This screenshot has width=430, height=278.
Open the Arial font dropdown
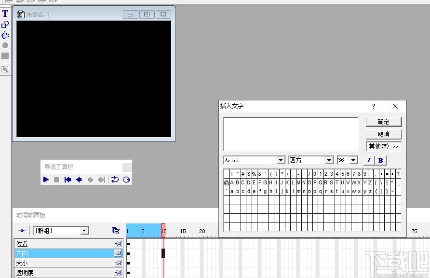tap(281, 160)
